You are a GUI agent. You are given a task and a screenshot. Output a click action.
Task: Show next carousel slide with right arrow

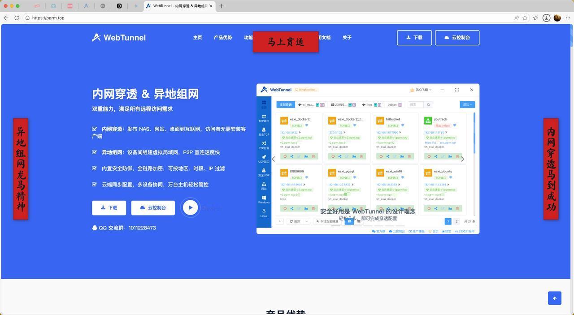[x=462, y=159]
